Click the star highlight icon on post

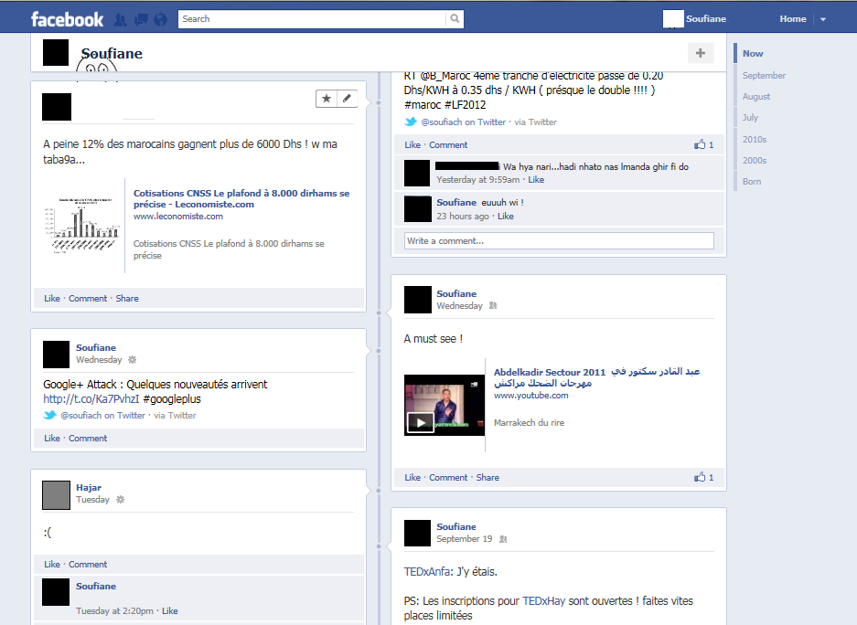[327, 99]
